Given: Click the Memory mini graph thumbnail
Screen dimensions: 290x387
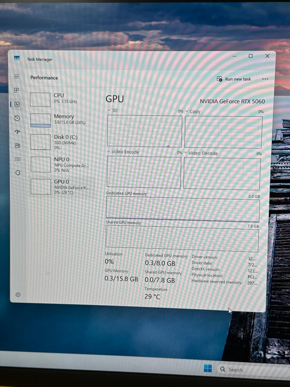Looking at the screenshot, I should pos(40,120).
